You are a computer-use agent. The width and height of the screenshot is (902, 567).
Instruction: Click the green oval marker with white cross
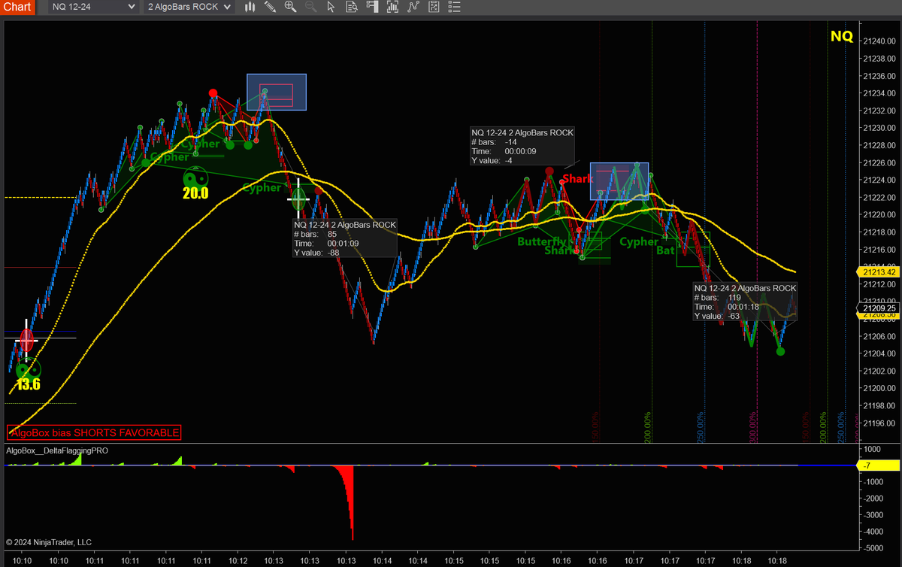299,199
